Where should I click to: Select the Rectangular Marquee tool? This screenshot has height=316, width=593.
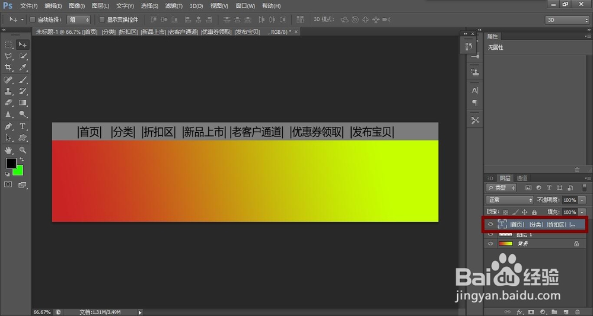click(x=8, y=44)
